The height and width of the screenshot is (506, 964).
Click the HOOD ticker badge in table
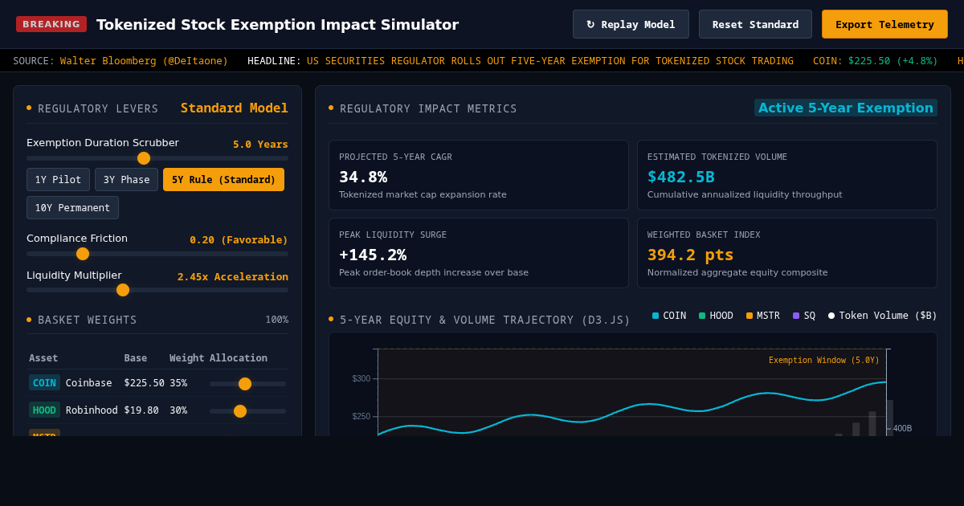click(x=44, y=410)
